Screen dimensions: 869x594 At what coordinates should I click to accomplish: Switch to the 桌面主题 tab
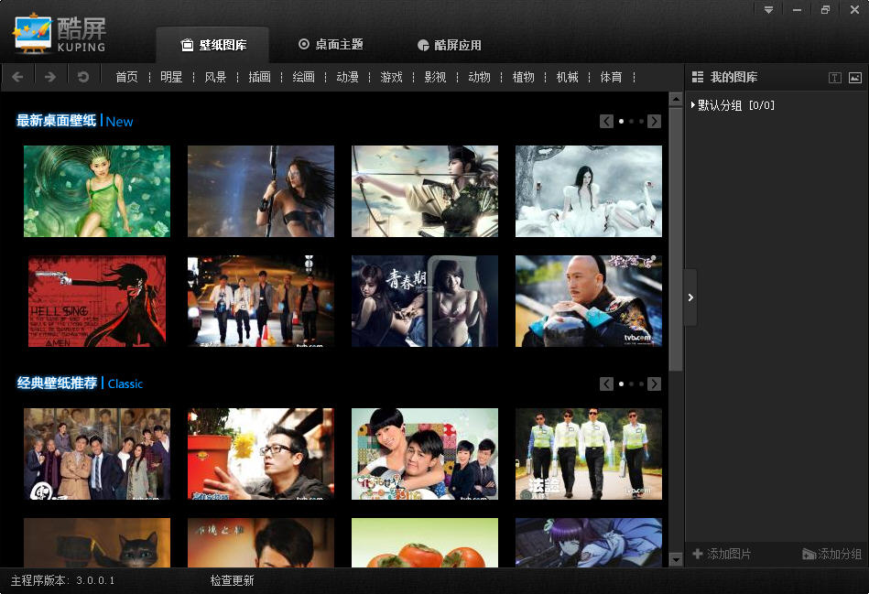(x=331, y=44)
